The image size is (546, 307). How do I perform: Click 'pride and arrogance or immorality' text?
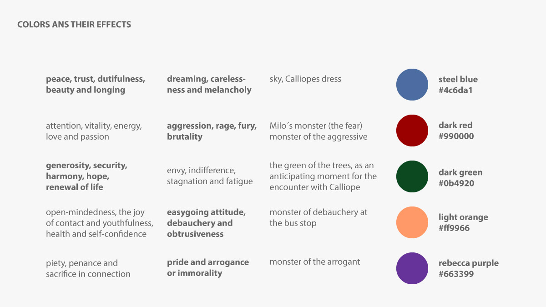[x=208, y=267]
